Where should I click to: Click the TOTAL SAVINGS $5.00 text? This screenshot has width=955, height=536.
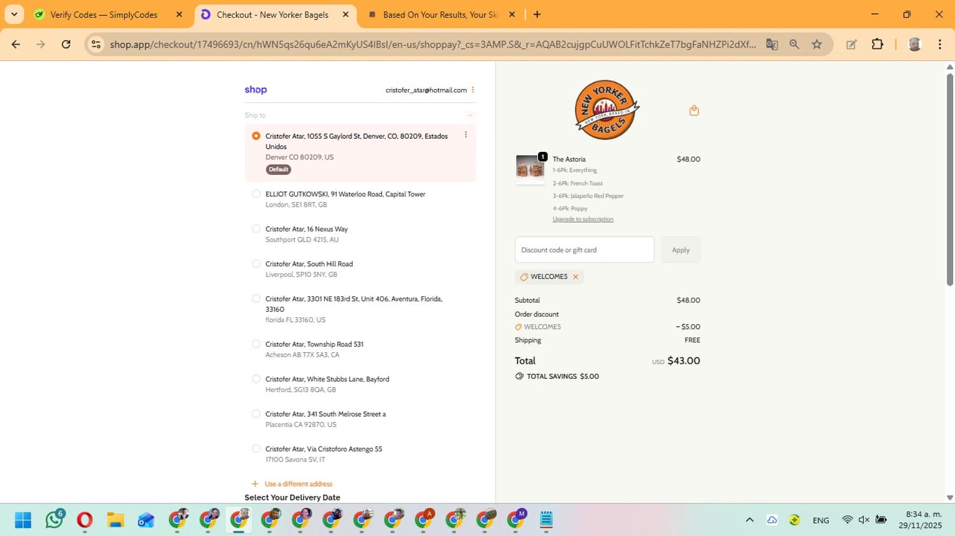click(x=563, y=376)
